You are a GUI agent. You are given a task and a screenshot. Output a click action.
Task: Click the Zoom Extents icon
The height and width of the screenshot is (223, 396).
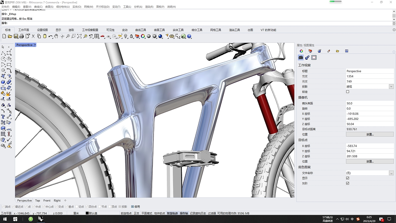point(79,36)
